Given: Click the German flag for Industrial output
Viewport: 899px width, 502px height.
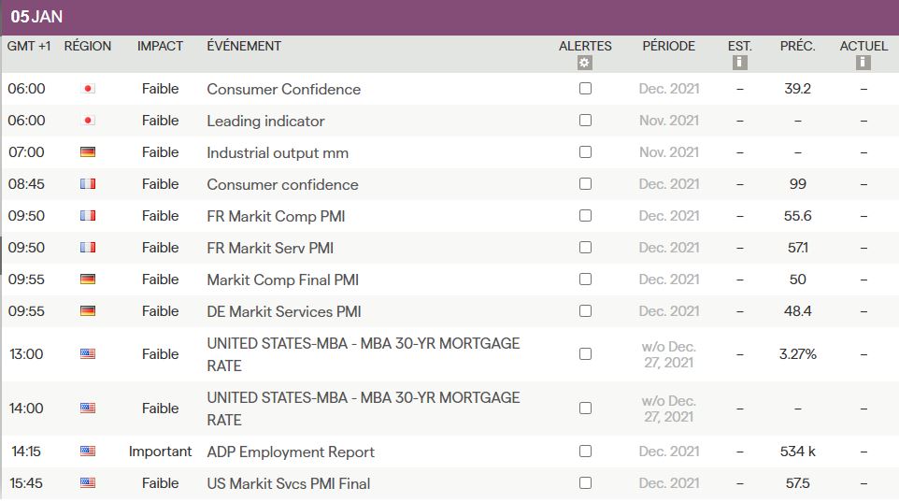Looking at the screenshot, I should point(88,152).
